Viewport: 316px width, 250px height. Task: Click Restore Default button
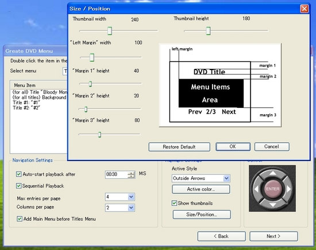point(179,147)
